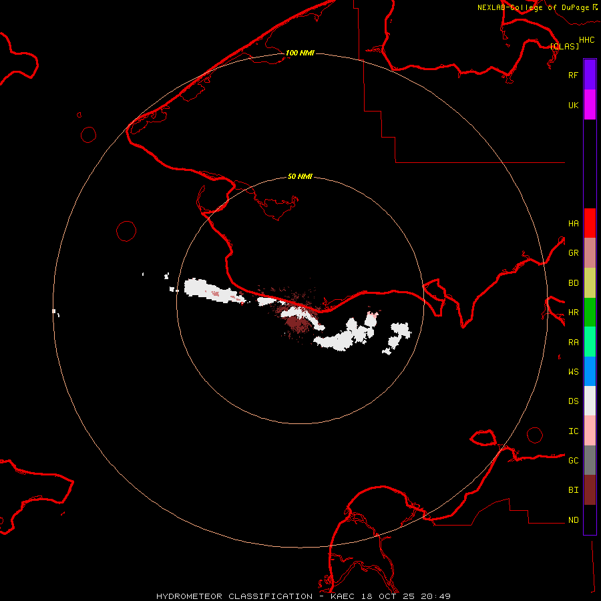Click the RF legend label
601x601 pixels.
(573, 75)
